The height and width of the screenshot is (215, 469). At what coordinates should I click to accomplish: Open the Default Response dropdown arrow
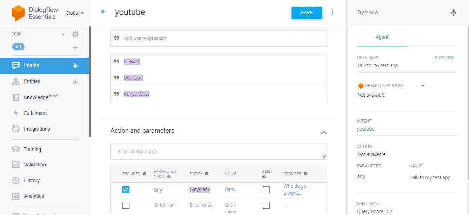(x=423, y=86)
